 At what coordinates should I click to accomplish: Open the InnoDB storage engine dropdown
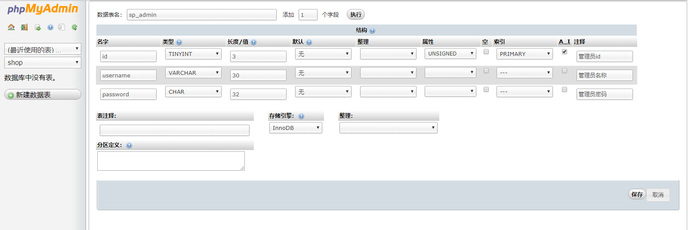click(x=296, y=128)
